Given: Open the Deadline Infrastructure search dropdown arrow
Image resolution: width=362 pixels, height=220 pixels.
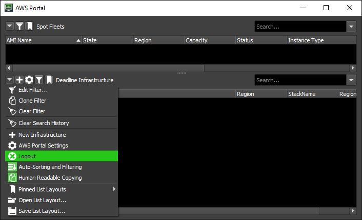Looking at the screenshot, I should pos(351,80).
